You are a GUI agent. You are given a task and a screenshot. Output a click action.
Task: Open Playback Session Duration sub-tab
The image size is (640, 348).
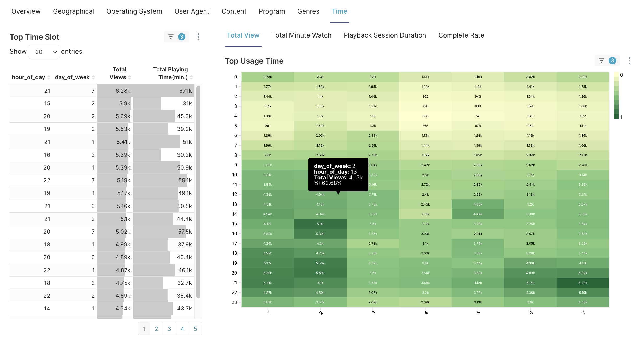point(385,35)
